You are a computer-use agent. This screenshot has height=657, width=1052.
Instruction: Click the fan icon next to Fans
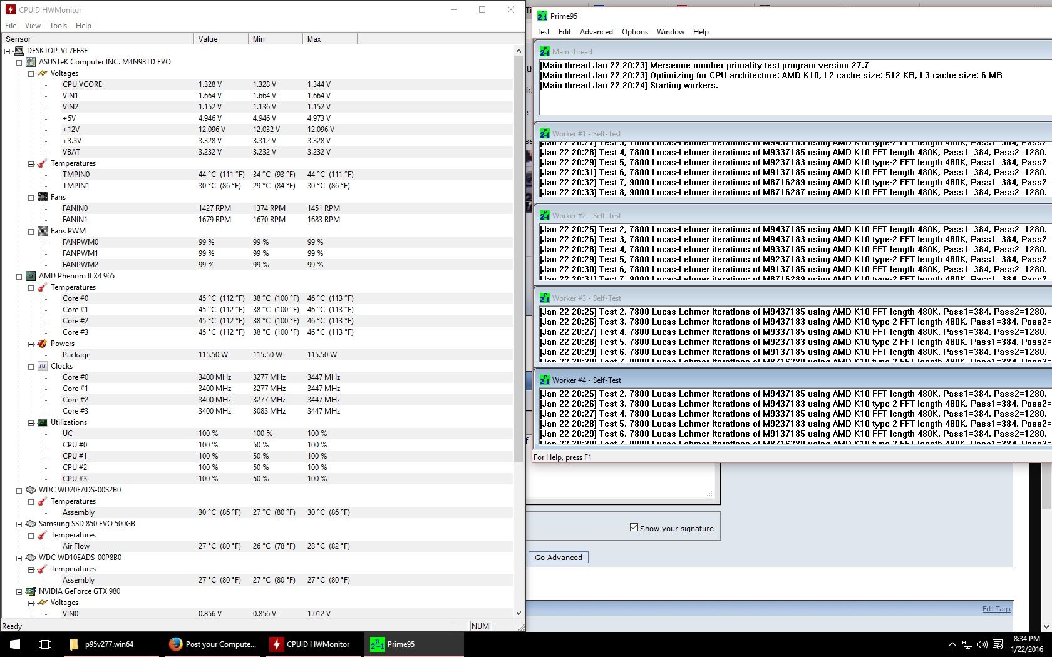coord(42,197)
